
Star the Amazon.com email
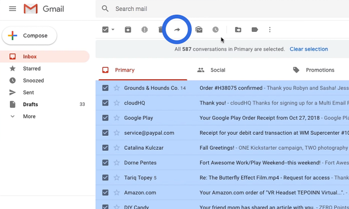[117, 193]
